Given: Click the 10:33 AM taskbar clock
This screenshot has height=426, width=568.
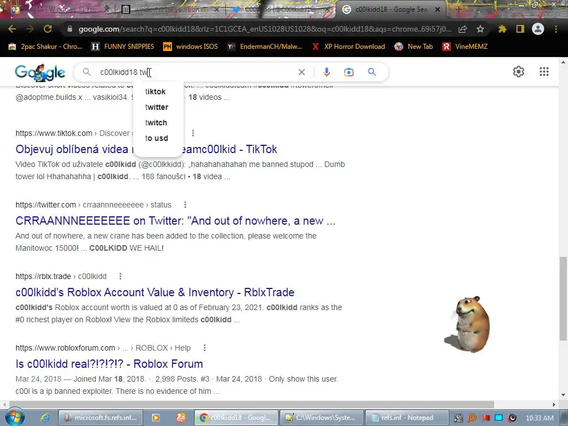Looking at the screenshot, I should point(539,418).
